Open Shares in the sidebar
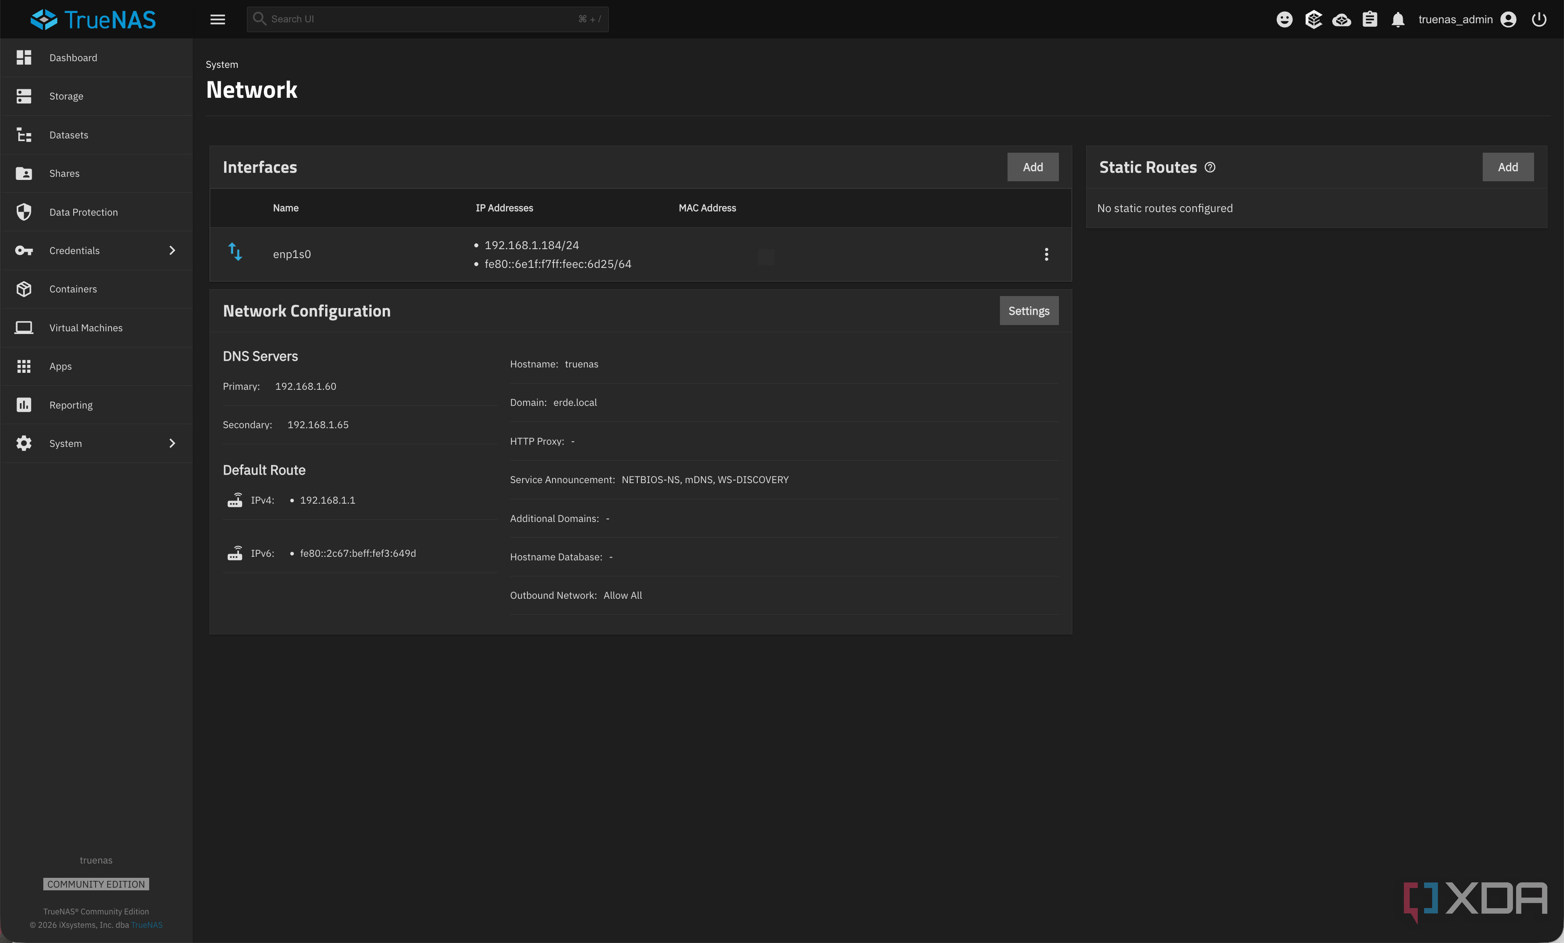This screenshot has height=943, width=1564. 96,173
